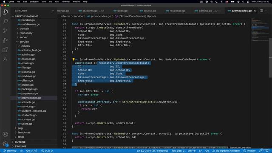This screenshot has height=153, width=272.
Task: Switch to the course.go tab
Action: [x=148, y=11]
